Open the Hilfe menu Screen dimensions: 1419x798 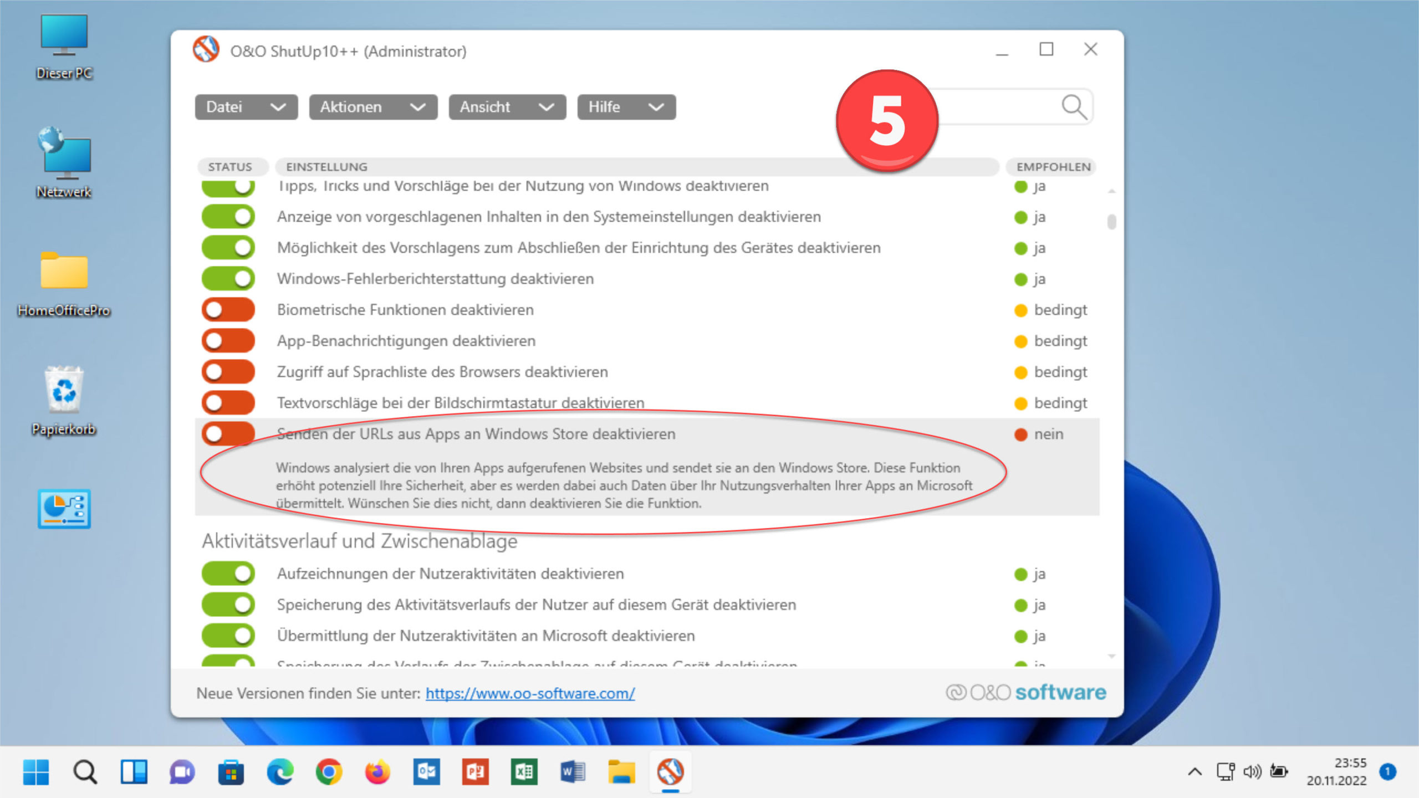(625, 106)
